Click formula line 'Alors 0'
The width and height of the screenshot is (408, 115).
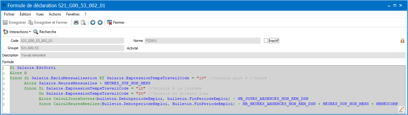click(x=18, y=73)
